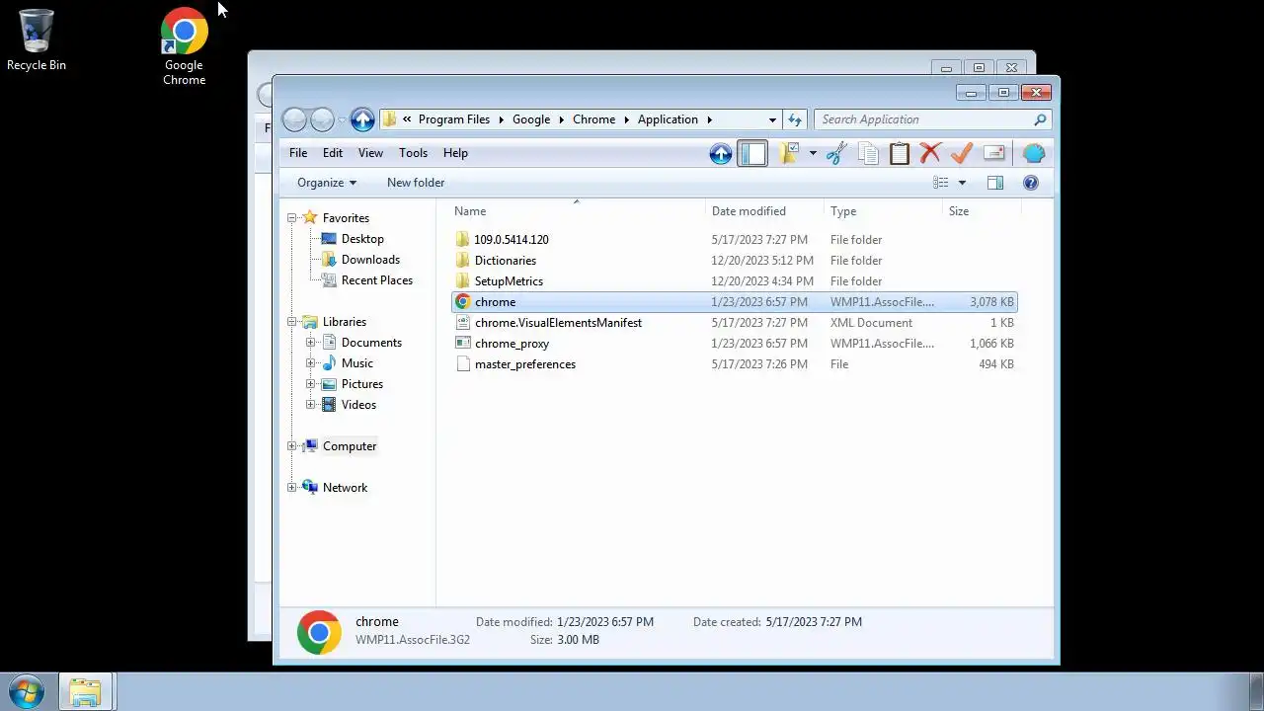Click the refresh arrows button by address bar
The image size is (1264, 711).
(x=795, y=119)
